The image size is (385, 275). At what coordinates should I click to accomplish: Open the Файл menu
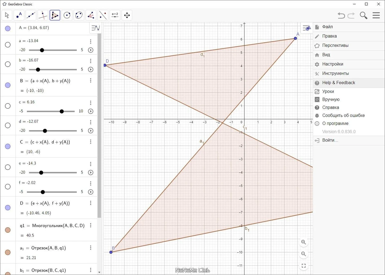(x=349, y=27)
